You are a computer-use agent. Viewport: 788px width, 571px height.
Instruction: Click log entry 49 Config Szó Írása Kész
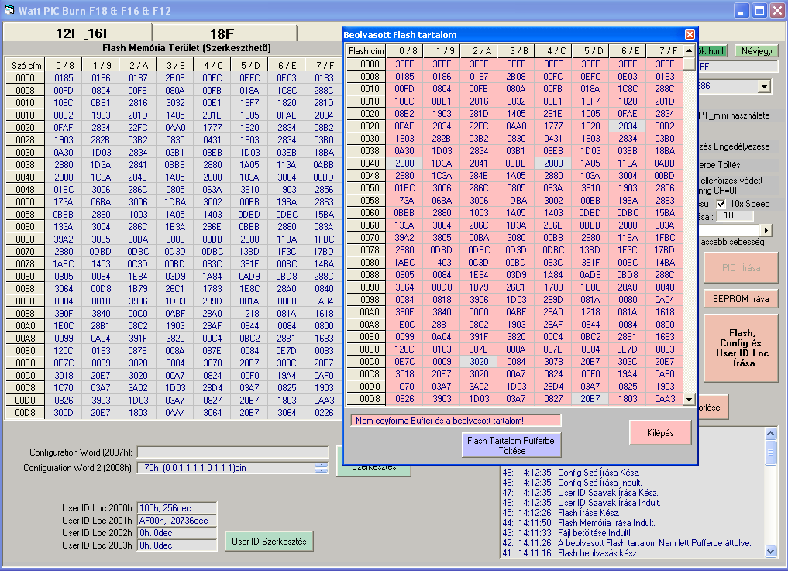pos(571,473)
